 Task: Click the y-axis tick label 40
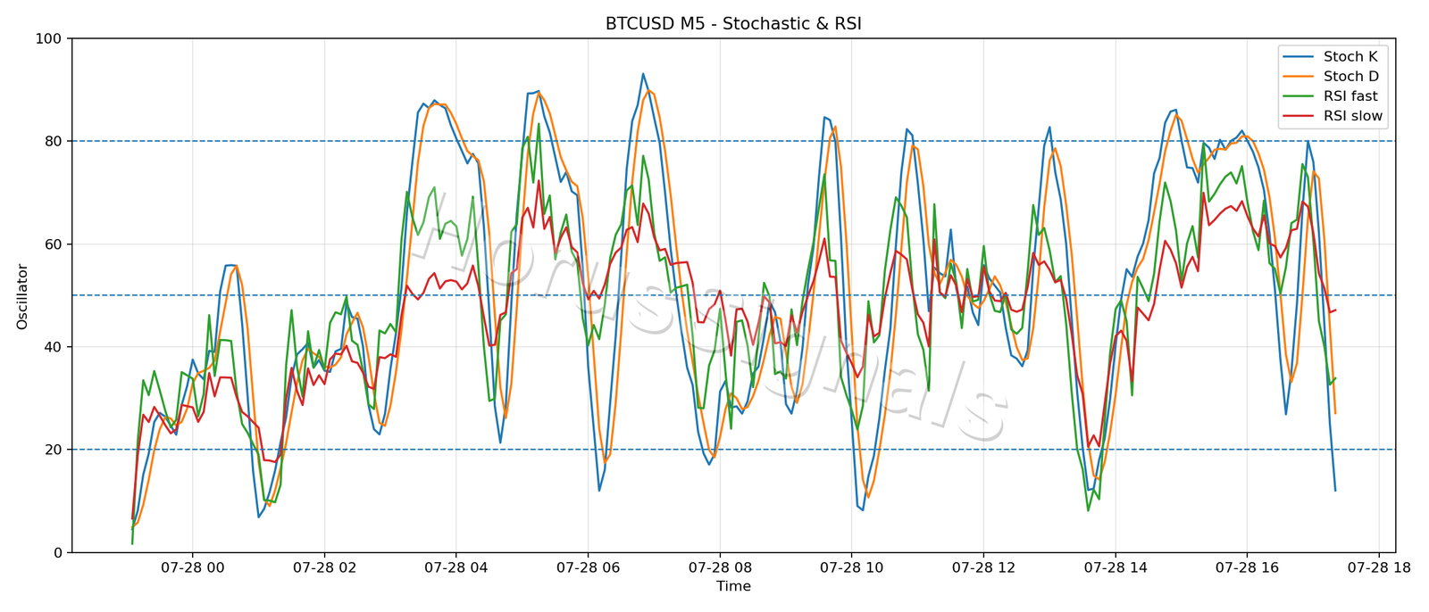click(53, 347)
